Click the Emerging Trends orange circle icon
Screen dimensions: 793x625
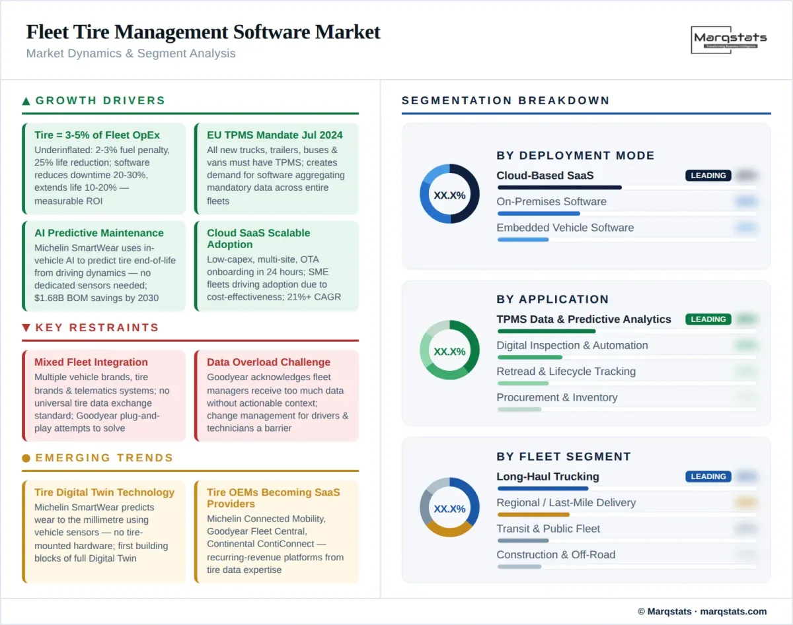point(26,457)
